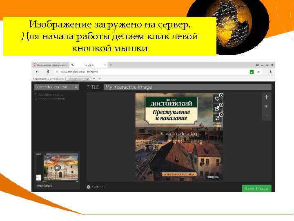
Task: Click the Image Tagging caption
Action: [x=45, y=186]
